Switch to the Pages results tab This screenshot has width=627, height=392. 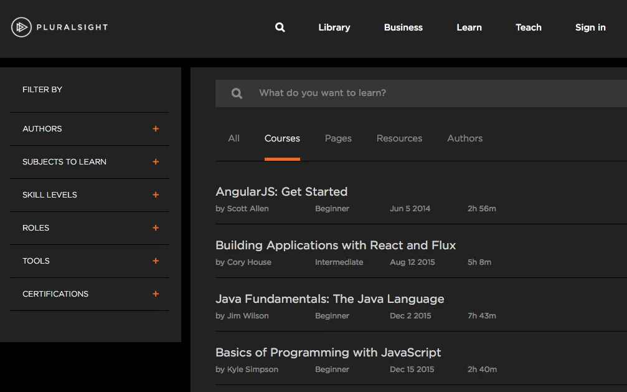point(338,138)
